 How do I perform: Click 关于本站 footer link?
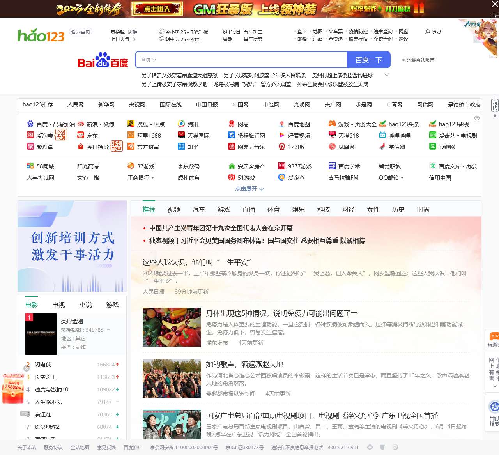[x=27, y=447]
